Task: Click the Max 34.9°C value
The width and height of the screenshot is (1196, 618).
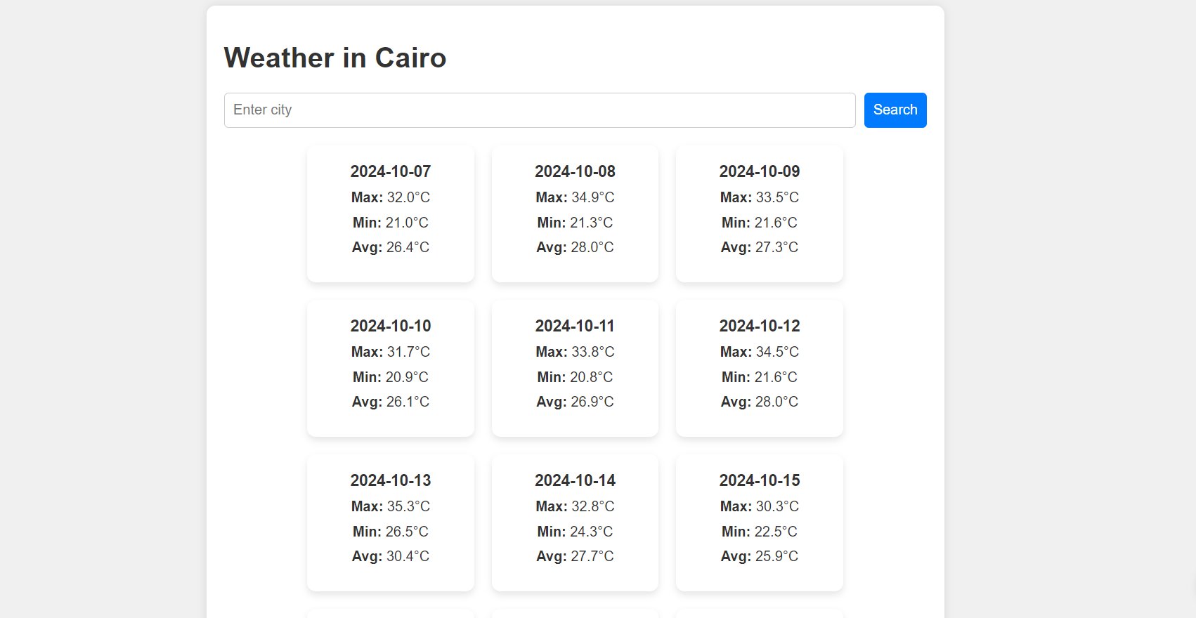Action: click(x=575, y=197)
